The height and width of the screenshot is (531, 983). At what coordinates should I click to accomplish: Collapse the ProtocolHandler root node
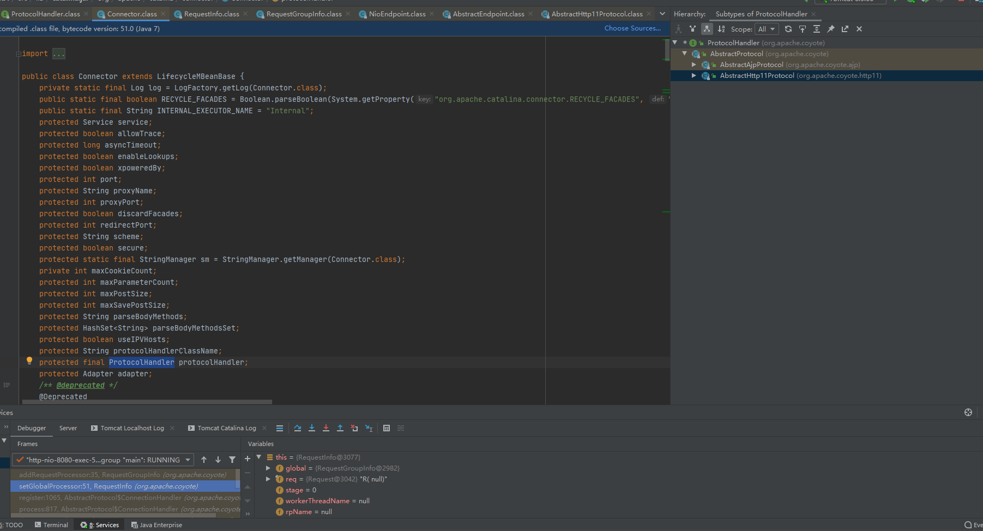tap(675, 42)
